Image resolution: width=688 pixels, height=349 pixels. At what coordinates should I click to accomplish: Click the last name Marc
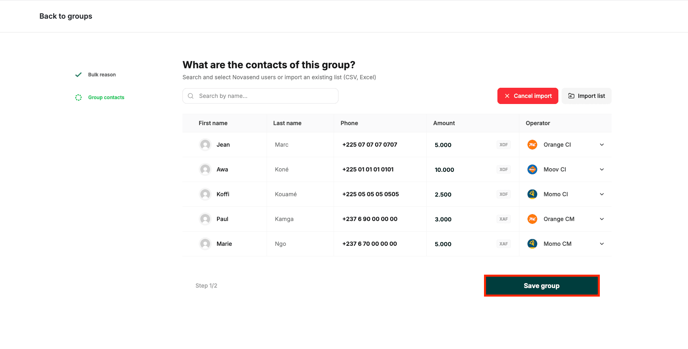[282, 145]
